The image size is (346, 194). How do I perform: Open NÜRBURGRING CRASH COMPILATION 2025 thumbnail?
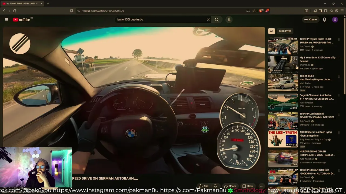[x=283, y=158]
